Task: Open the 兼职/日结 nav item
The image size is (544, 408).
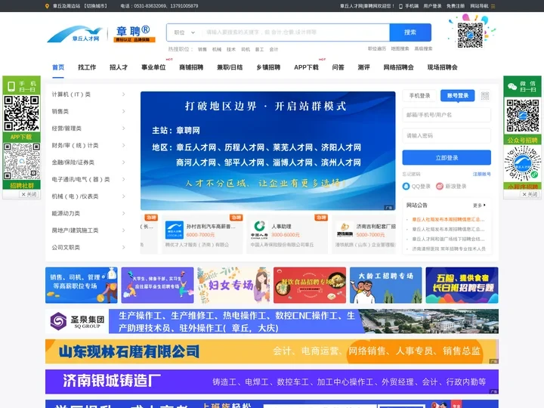Action: (x=230, y=67)
